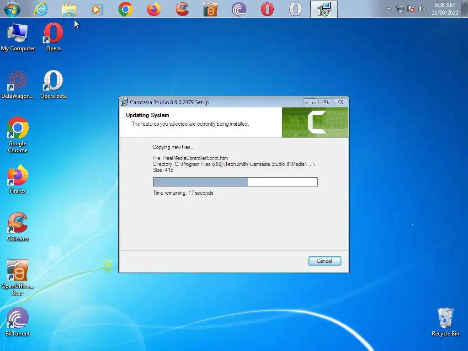
Task: Open BitTorrent from the taskbar
Action: [x=239, y=9]
